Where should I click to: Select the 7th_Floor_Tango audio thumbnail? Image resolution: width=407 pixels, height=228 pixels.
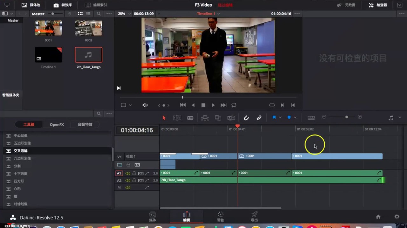(x=88, y=55)
